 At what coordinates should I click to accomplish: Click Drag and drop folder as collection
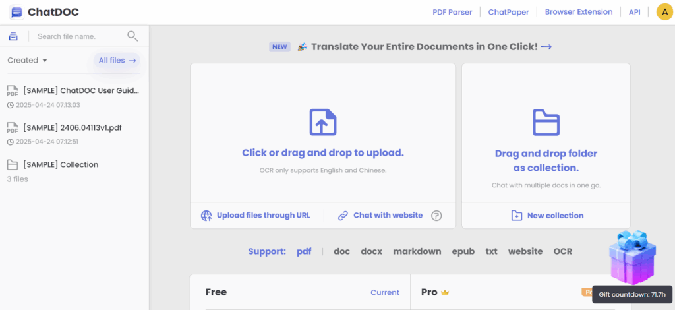pyautogui.click(x=546, y=160)
